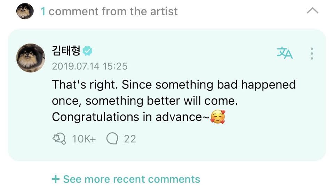Click the 10K+ cheer count
The width and height of the screenshot is (334, 188).
[83, 139]
